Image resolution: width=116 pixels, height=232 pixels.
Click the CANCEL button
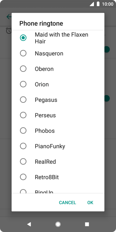click(x=67, y=203)
